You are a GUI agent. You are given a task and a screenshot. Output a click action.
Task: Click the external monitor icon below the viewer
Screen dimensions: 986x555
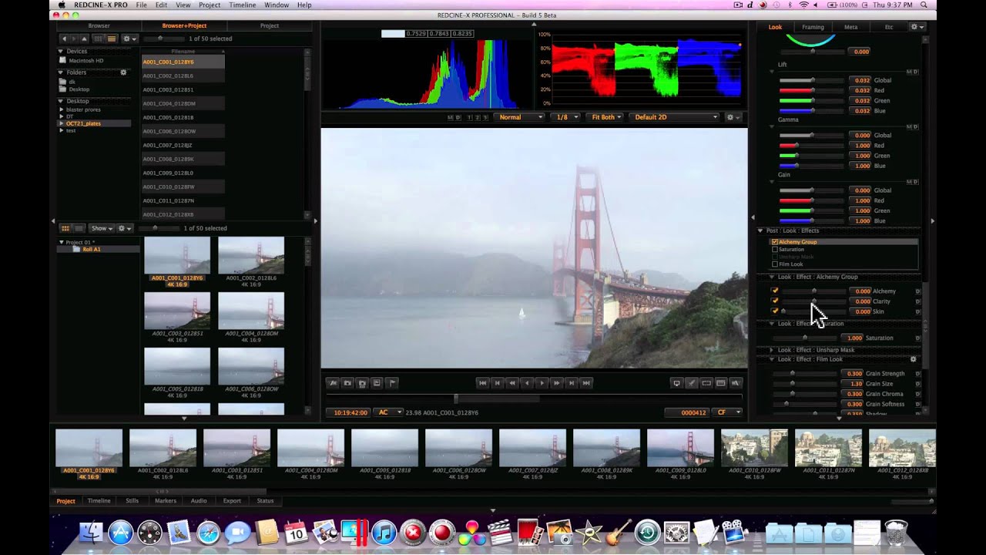(676, 383)
